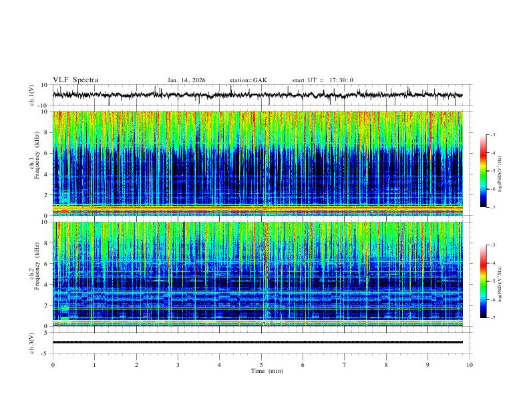Click the '6' tick on the time axis
This screenshot has width=529, height=409.
pyautogui.click(x=303, y=365)
